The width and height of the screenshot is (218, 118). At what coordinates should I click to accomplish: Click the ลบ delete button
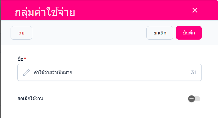21,33
